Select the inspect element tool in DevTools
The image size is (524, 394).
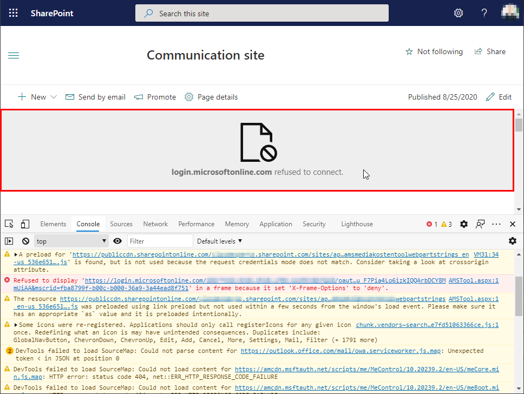point(9,224)
